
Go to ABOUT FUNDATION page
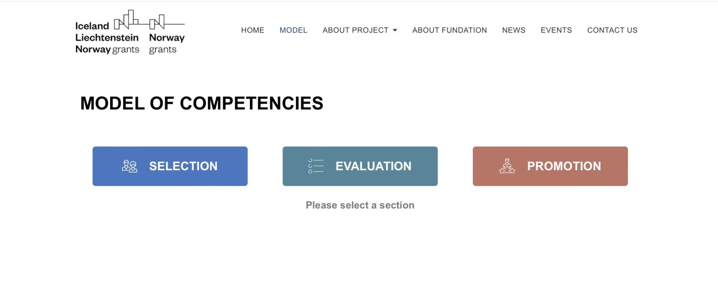(450, 30)
